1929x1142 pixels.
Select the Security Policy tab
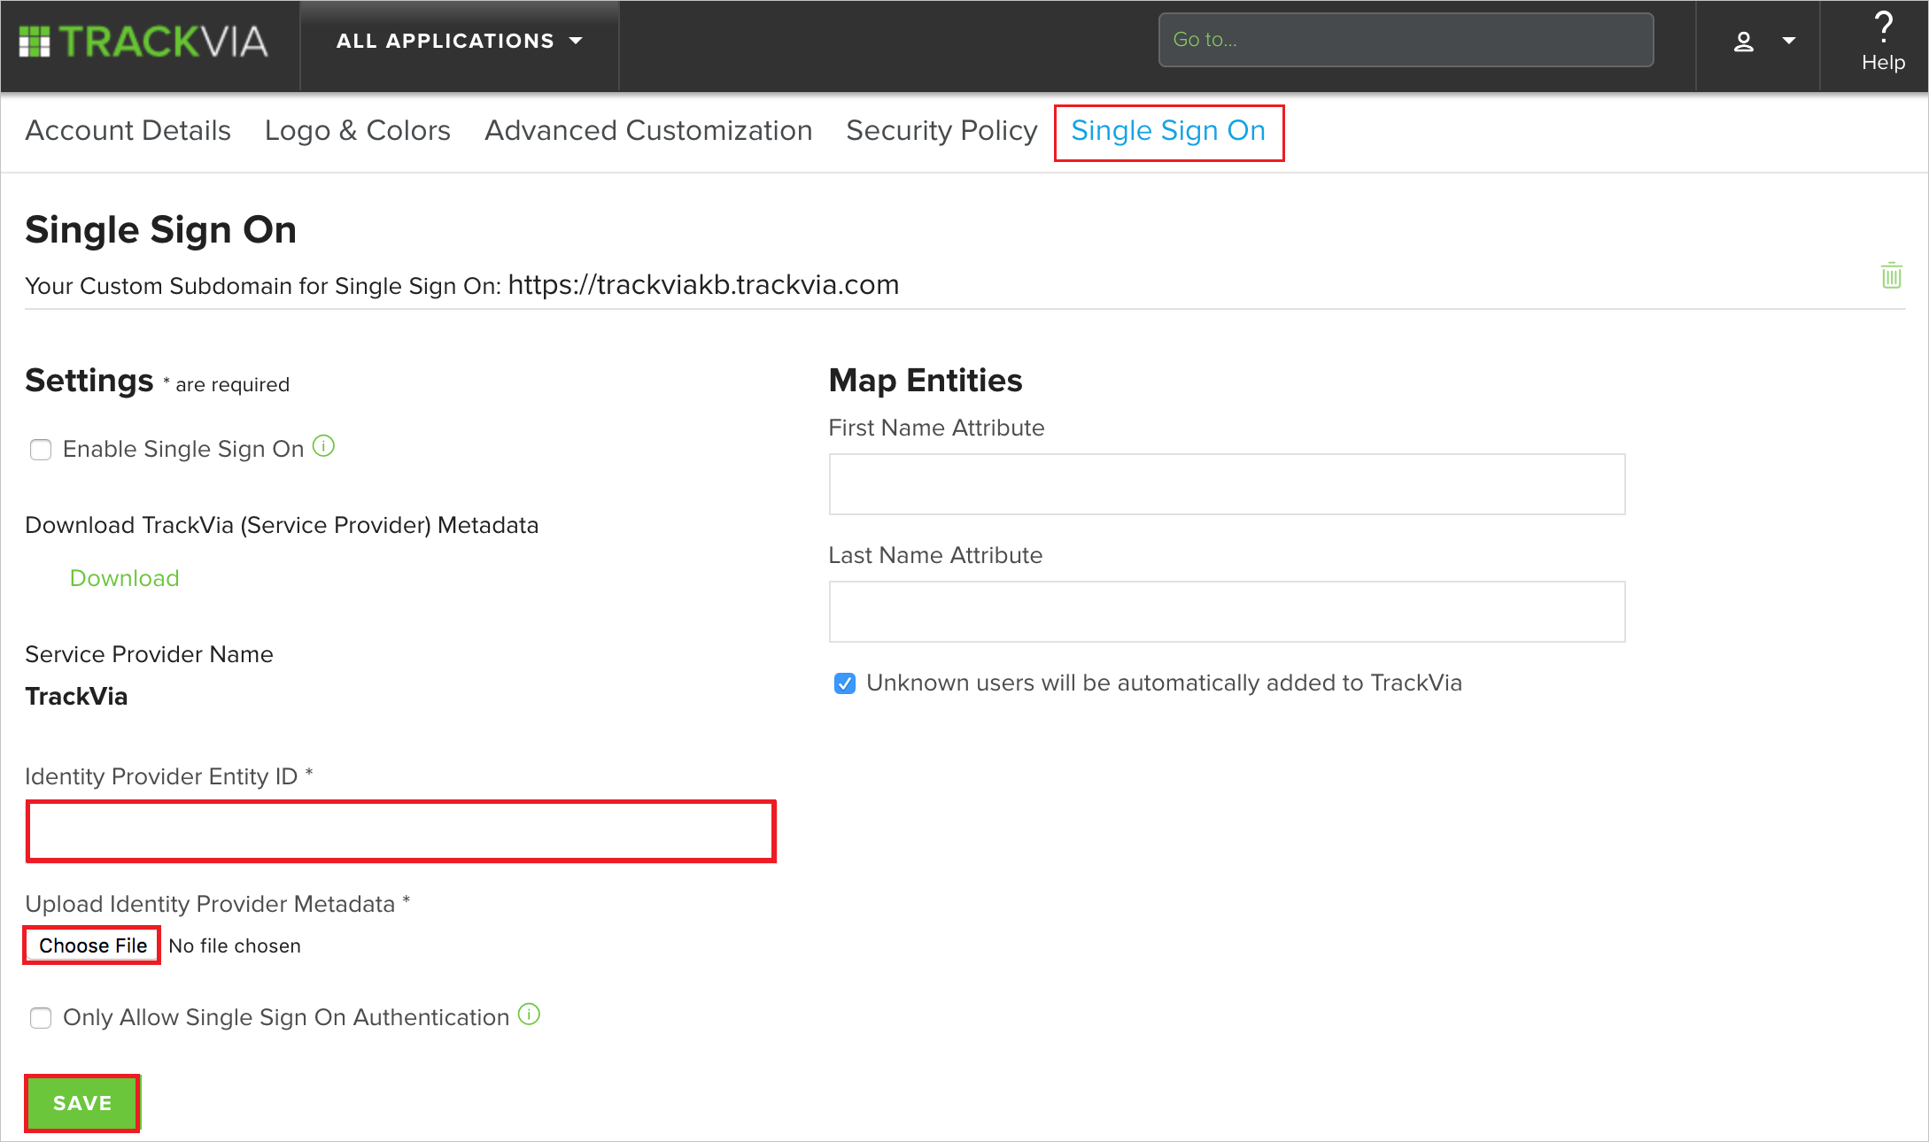tap(941, 130)
